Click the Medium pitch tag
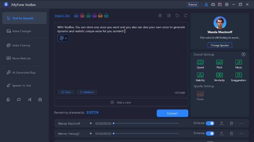Screen dimensions: 254x142 pos(87,92)
